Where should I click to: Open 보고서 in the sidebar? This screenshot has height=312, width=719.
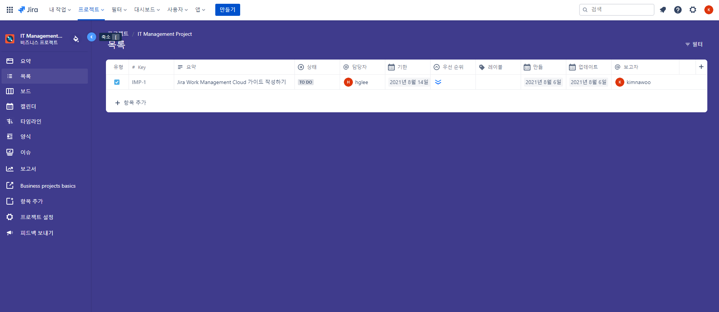[x=45, y=169]
